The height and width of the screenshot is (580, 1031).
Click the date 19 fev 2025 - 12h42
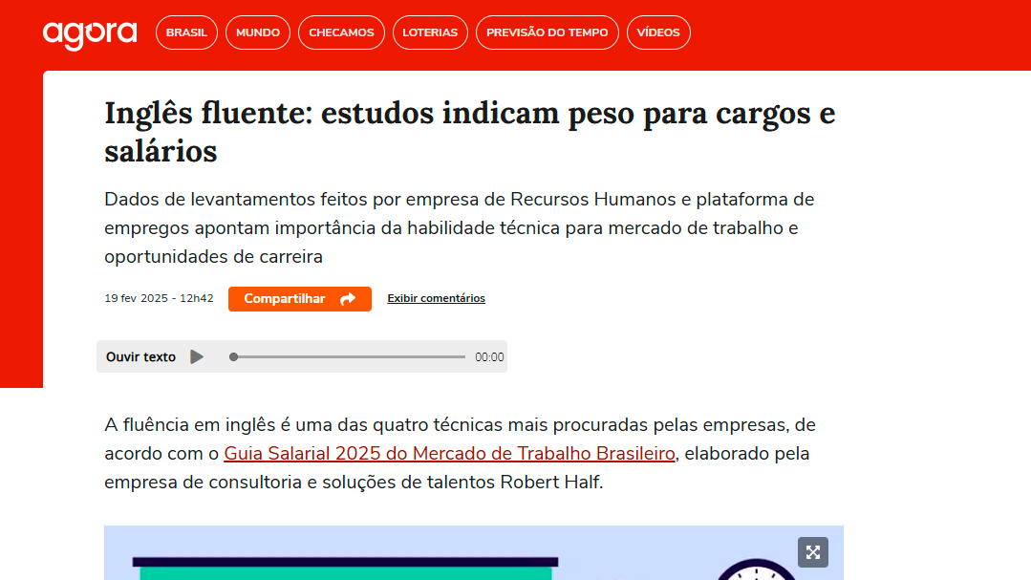coord(160,298)
